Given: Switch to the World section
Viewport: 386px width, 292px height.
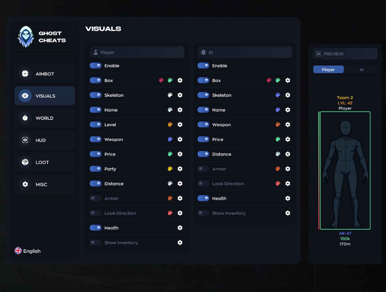Looking at the screenshot, I should point(44,118).
